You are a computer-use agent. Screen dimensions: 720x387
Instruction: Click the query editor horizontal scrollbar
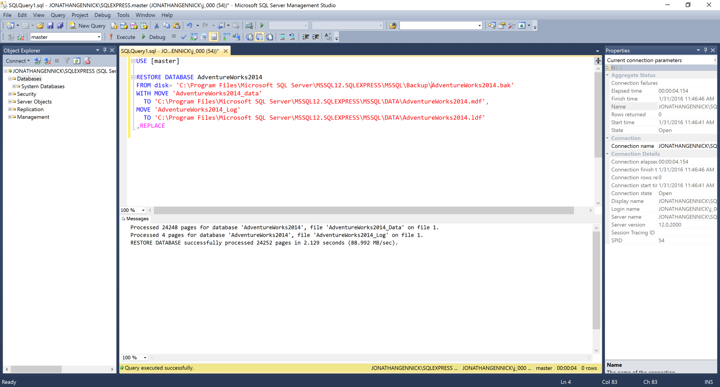[364, 210]
